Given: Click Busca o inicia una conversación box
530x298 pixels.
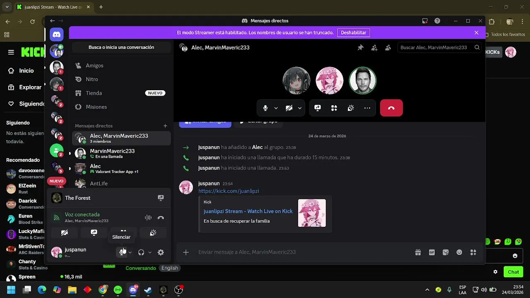Looking at the screenshot, I should coord(121,47).
